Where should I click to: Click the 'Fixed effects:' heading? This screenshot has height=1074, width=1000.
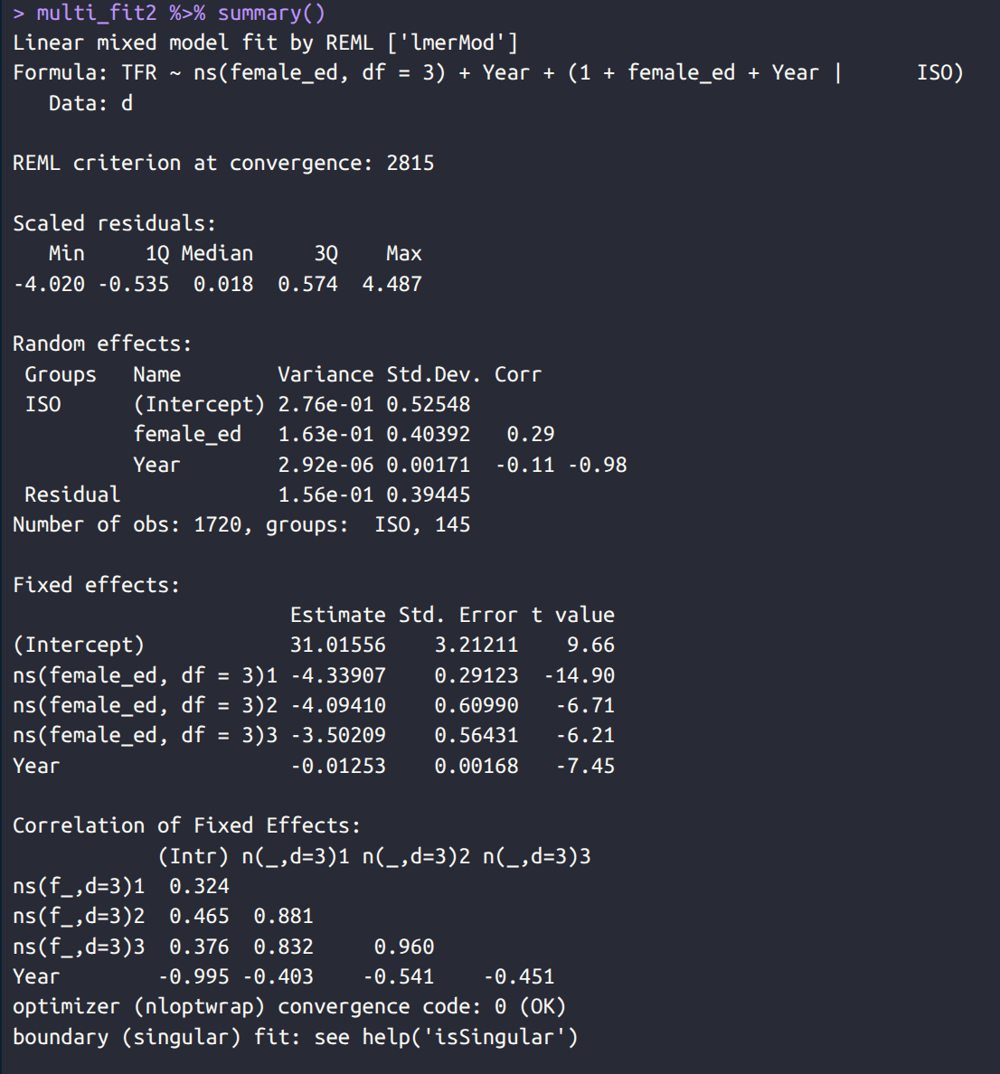[x=97, y=585]
